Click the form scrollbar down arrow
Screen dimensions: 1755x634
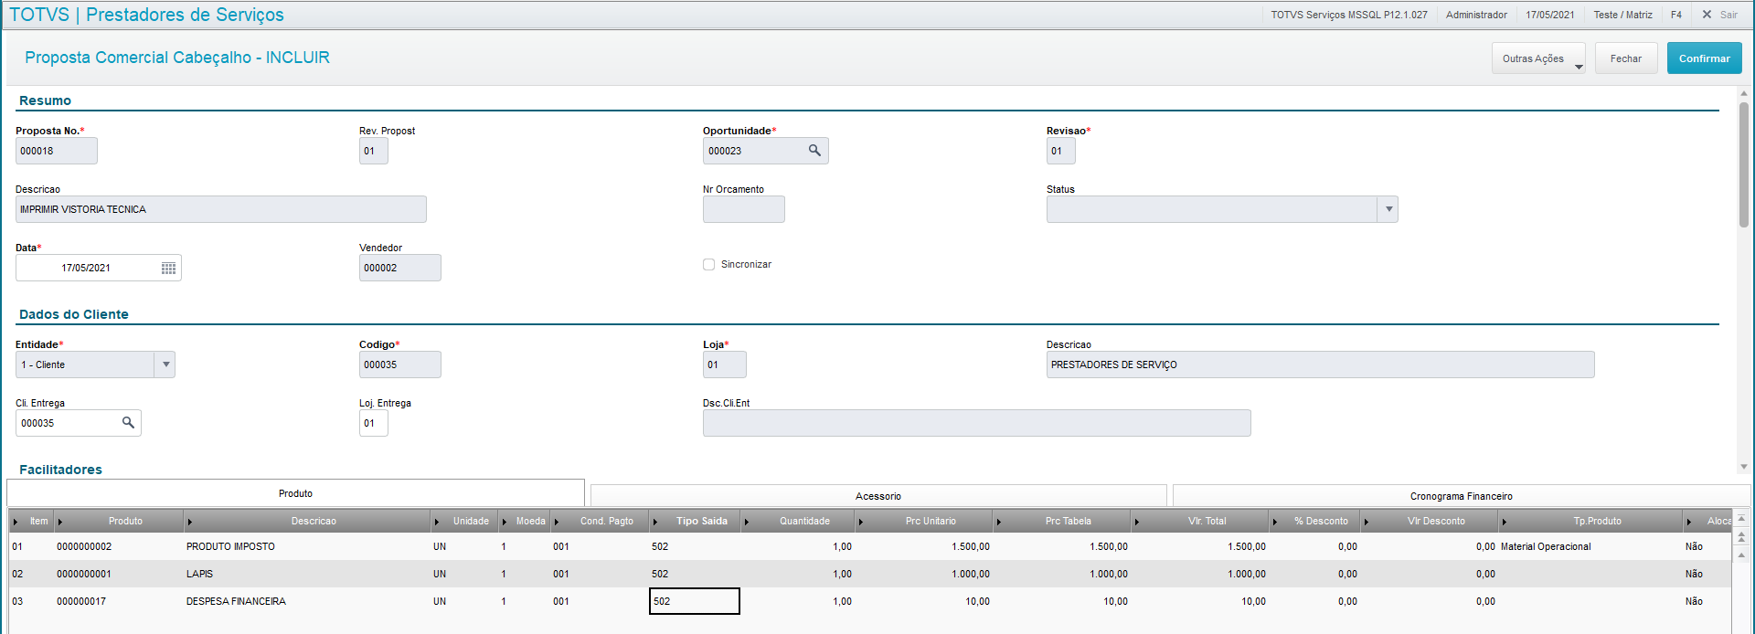tap(1744, 466)
